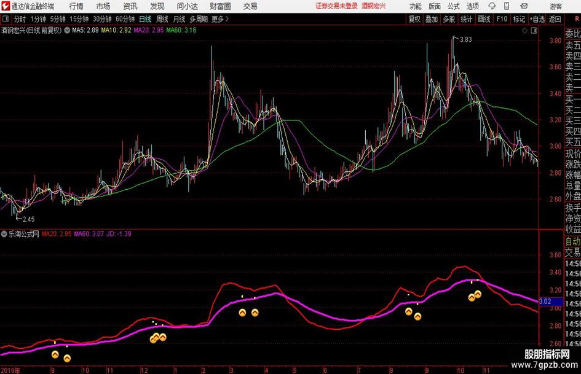The width and height of the screenshot is (581, 374).
Task: Open the mobile phone icon
Action: pos(507,6)
